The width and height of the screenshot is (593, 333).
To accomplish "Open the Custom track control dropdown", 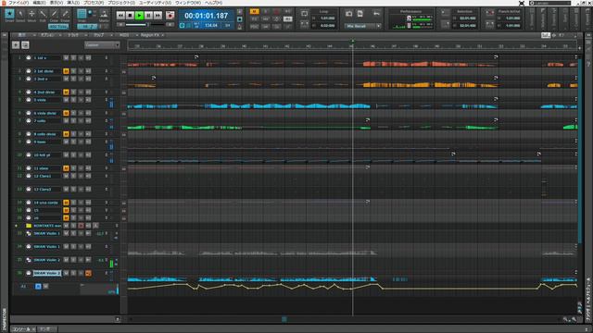I will click(102, 45).
